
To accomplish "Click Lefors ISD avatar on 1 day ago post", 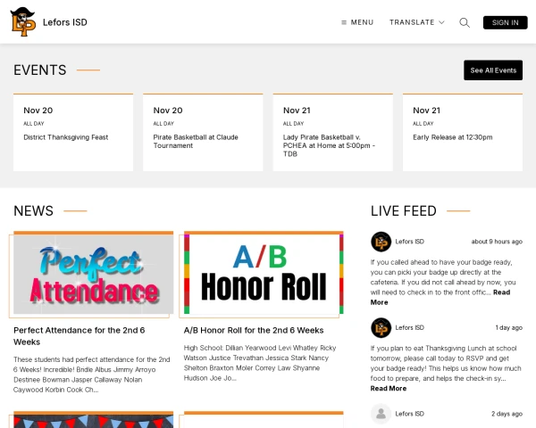I will point(381,327).
